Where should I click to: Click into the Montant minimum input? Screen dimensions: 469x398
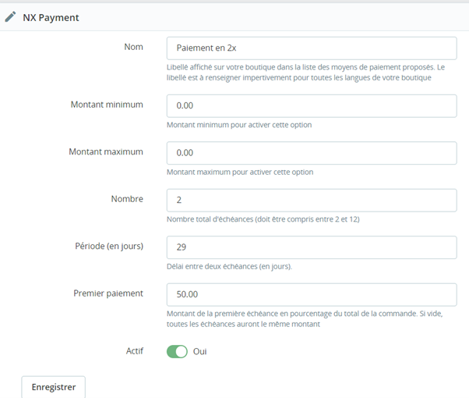point(312,105)
